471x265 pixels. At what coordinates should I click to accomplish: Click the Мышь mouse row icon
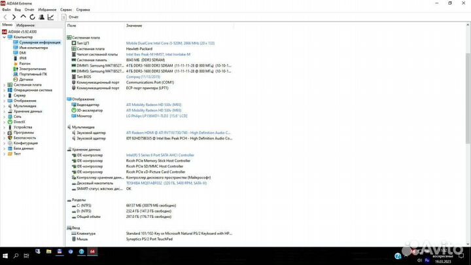point(73,239)
